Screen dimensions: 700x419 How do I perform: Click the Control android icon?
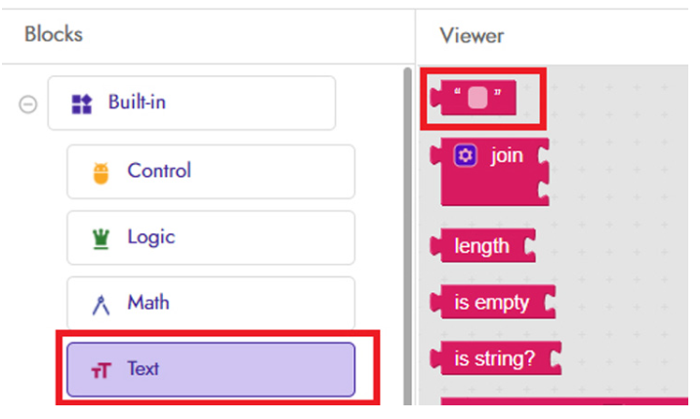pos(101,172)
